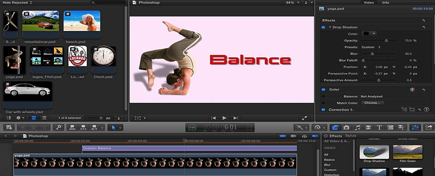The width and height of the screenshot is (435, 176).
Task: Click the background tasks 100% indicator
Action: coord(192,128)
